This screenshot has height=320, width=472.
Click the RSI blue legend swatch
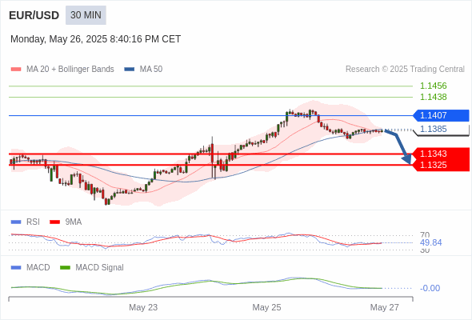(16, 222)
